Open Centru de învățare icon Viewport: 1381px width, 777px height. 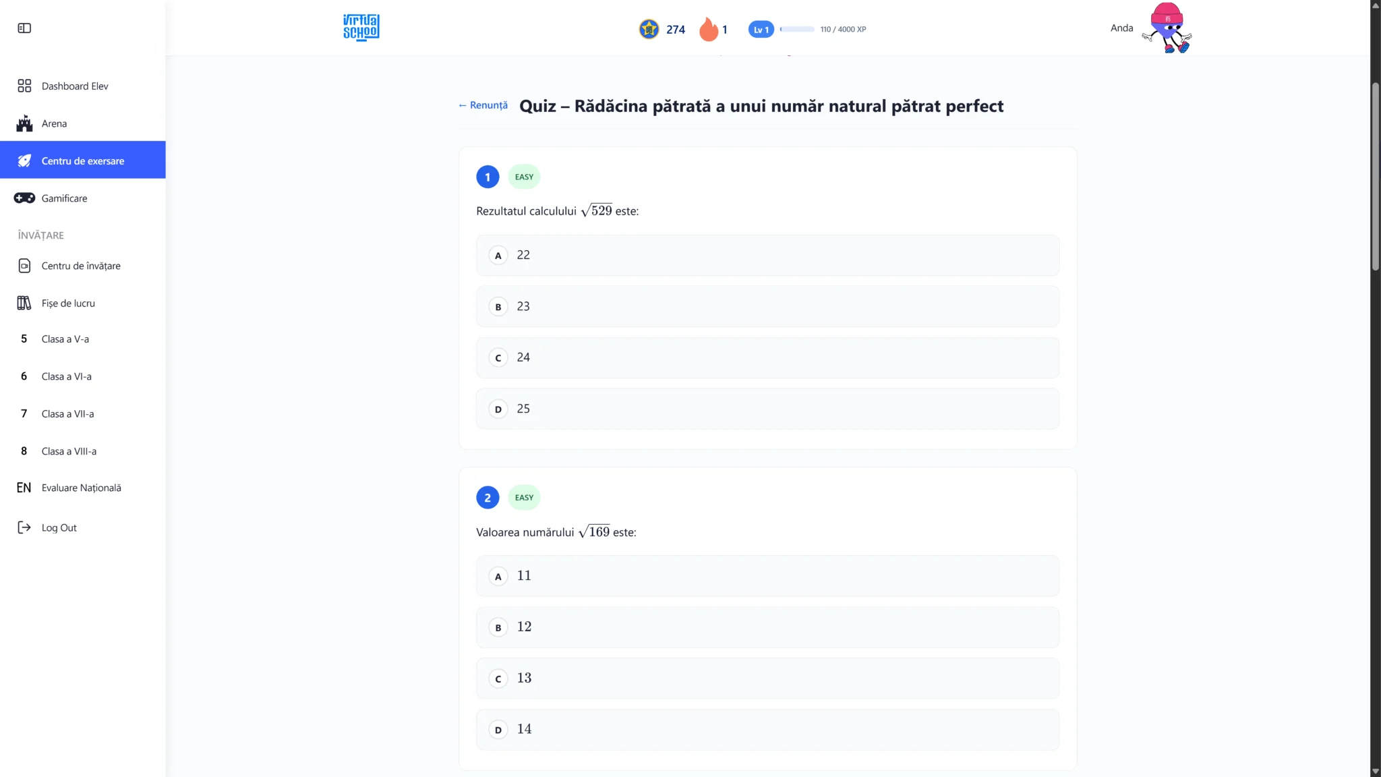tap(24, 266)
